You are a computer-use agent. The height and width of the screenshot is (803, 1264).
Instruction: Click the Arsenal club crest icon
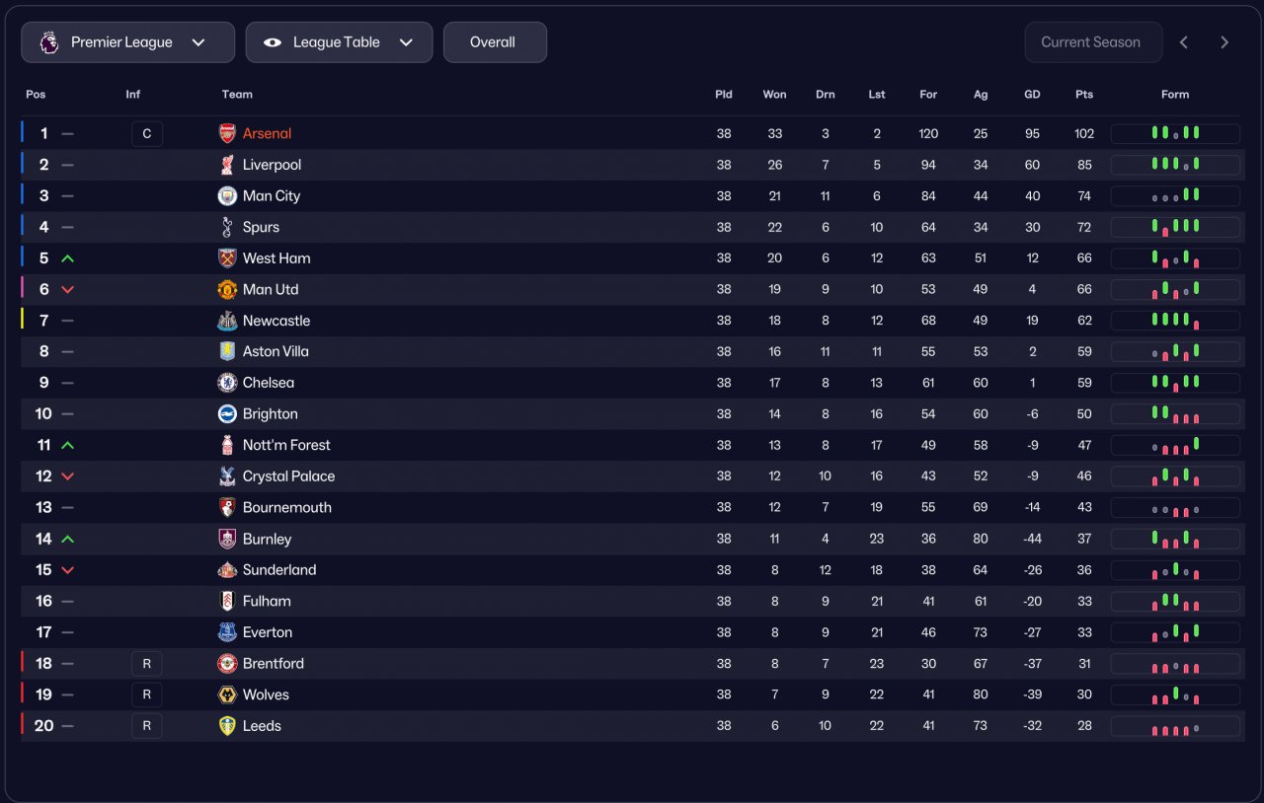pyautogui.click(x=227, y=134)
